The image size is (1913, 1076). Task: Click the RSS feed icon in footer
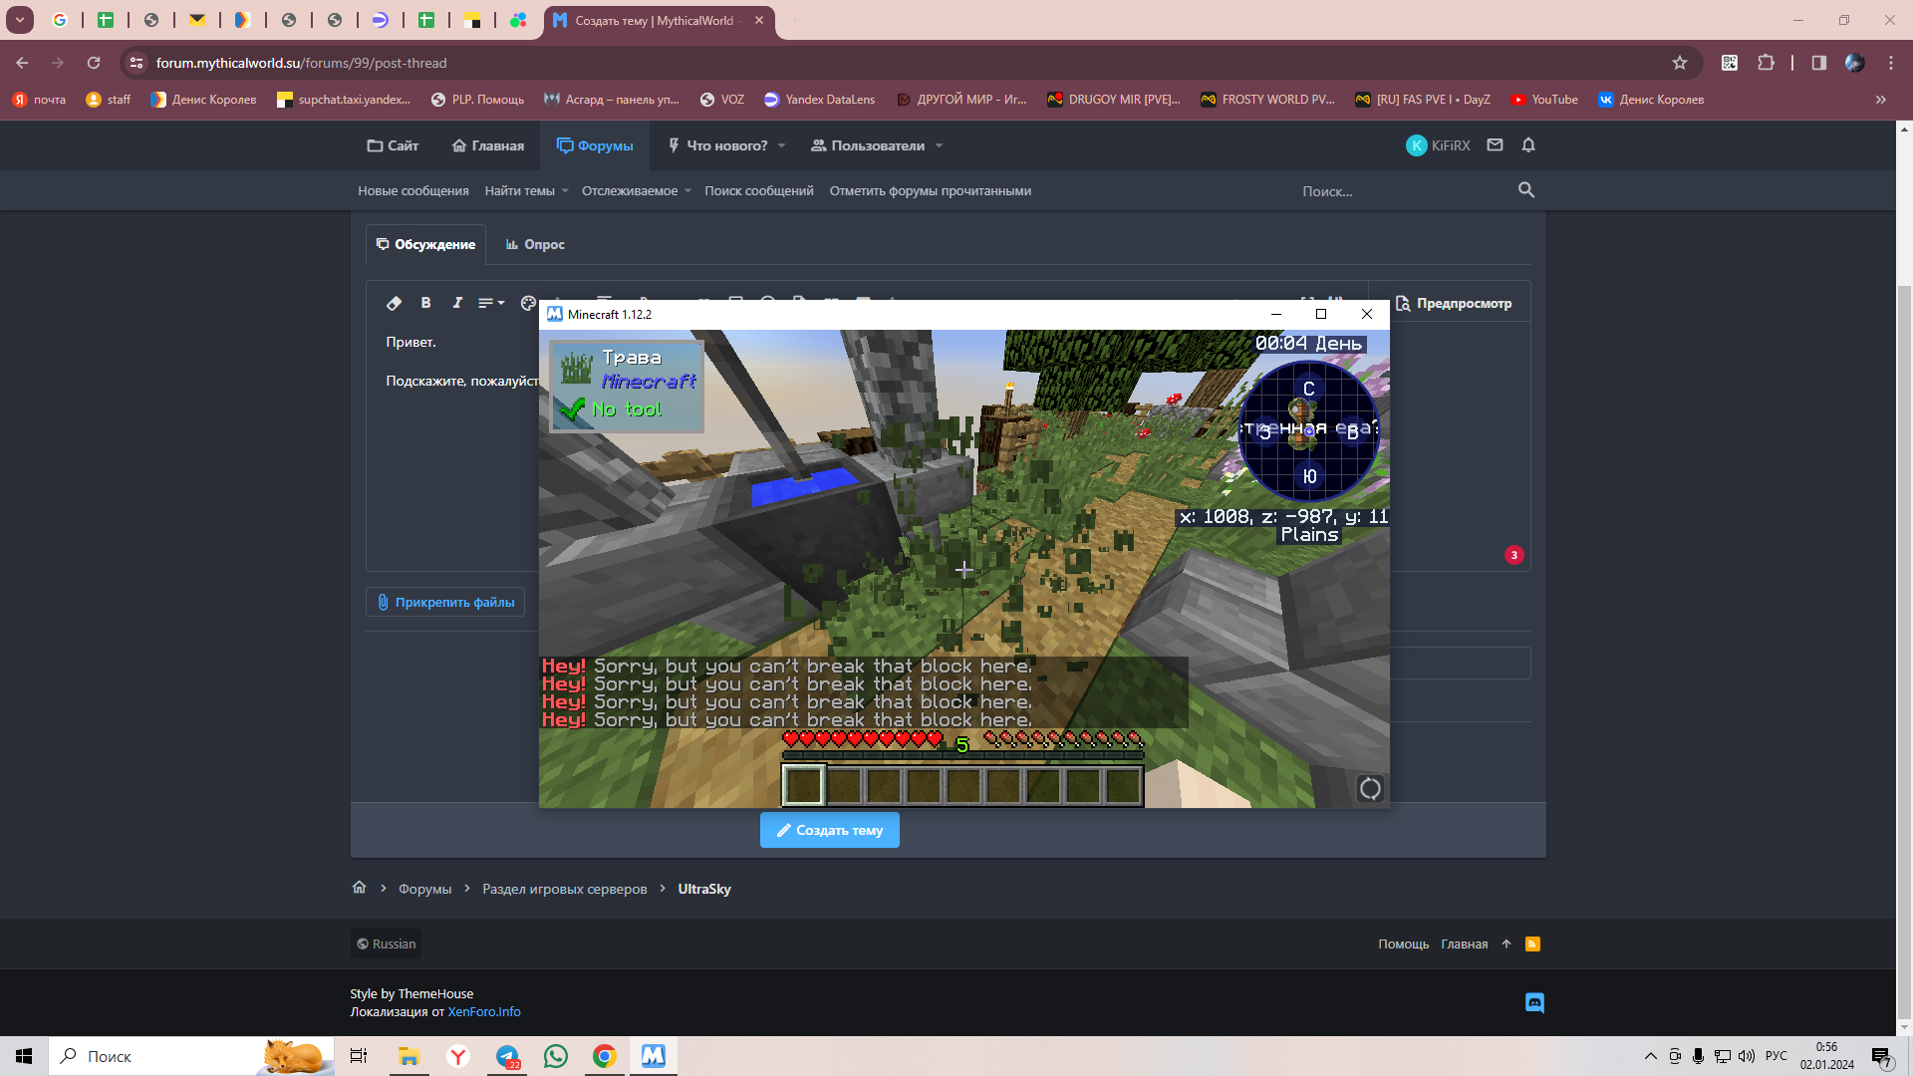1532,943
